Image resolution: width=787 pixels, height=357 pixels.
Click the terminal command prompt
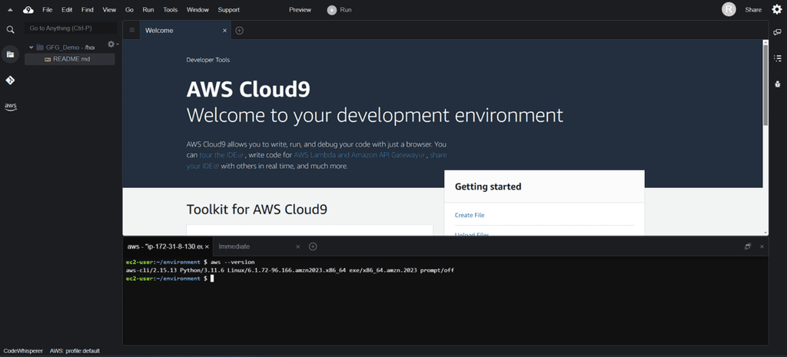pyautogui.click(x=170, y=278)
